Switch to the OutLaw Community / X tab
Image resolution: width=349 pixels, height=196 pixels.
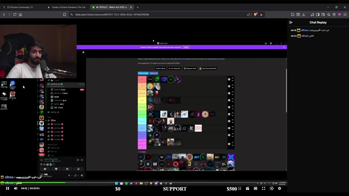coord(20,7)
